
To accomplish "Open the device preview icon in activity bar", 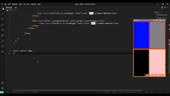I will 2,46.
